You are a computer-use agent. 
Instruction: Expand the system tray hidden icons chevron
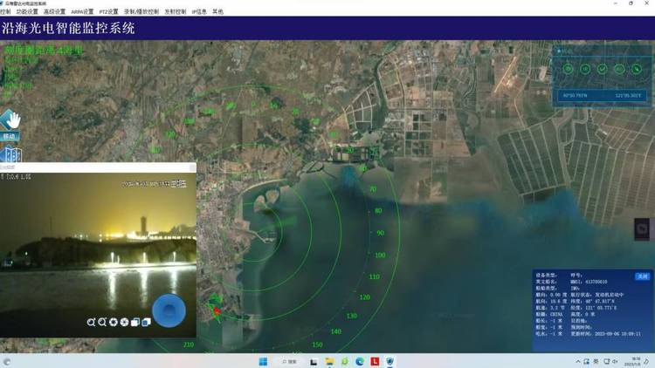click(578, 361)
